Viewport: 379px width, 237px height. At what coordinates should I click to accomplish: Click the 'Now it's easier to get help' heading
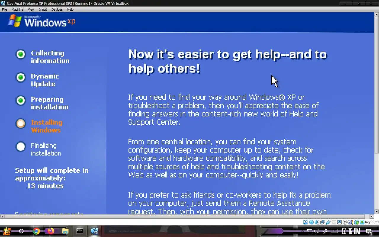point(227,61)
